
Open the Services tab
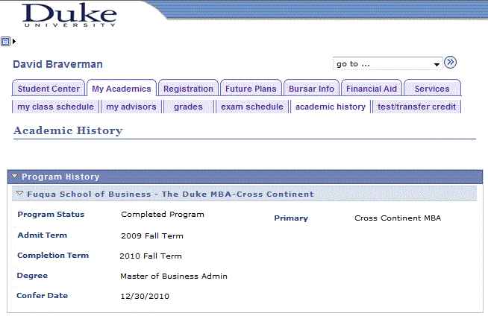coord(432,89)
